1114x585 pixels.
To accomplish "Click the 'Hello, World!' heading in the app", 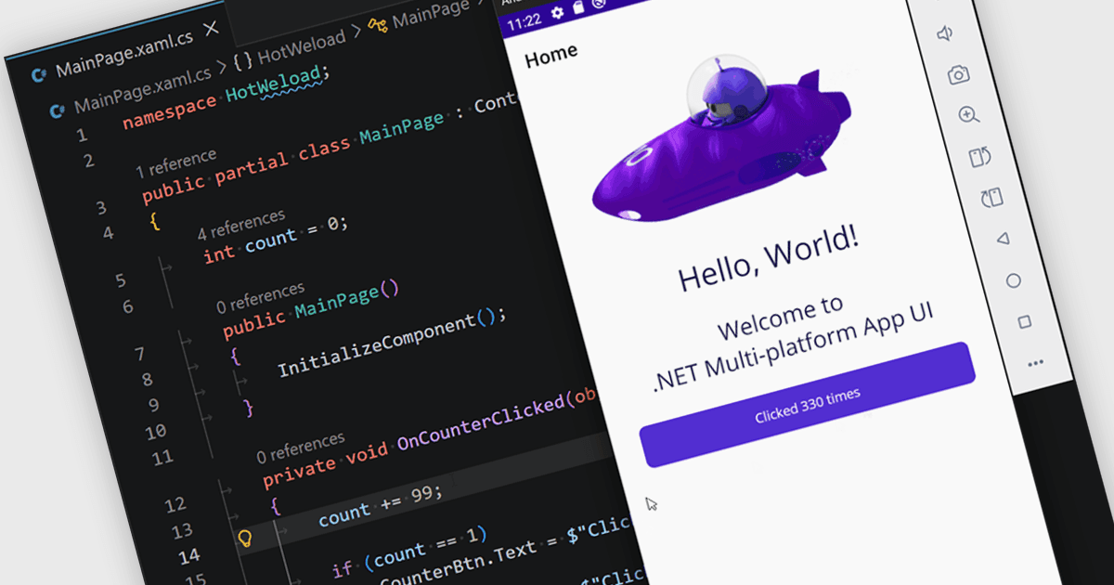I will 770,258.
